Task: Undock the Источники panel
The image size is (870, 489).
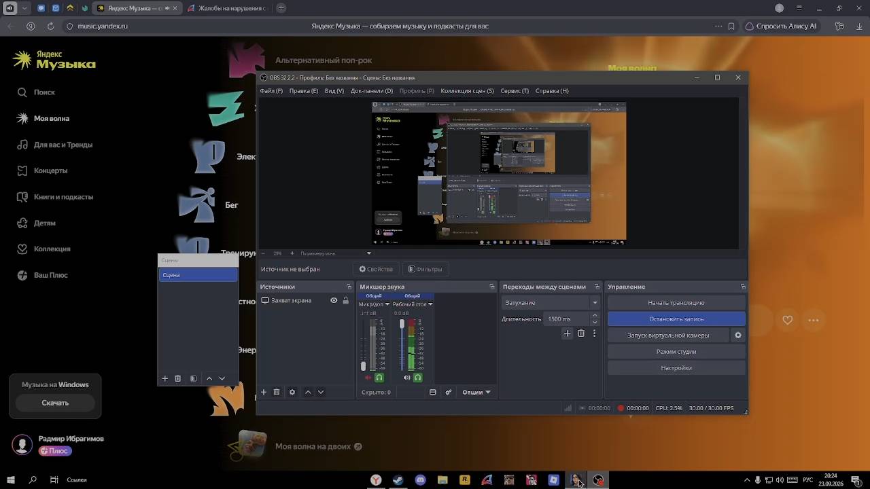Action: click(x=349, y=287)
